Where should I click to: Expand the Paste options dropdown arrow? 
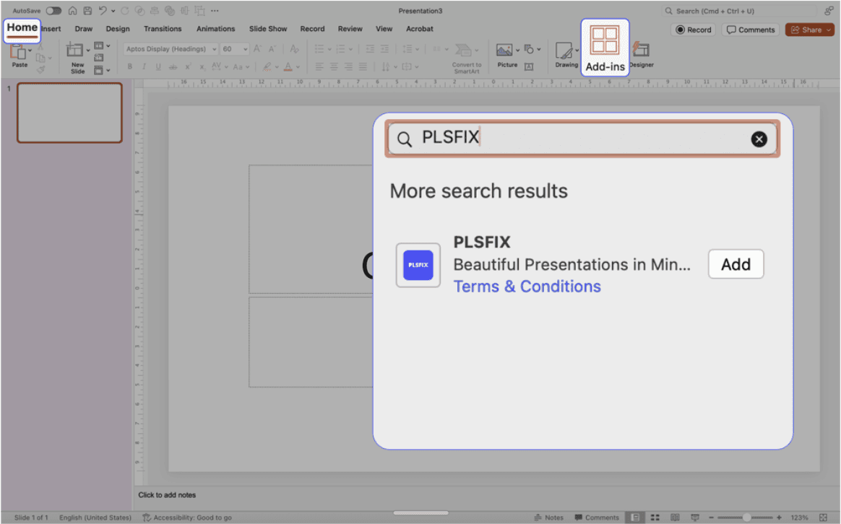point(30,51)
